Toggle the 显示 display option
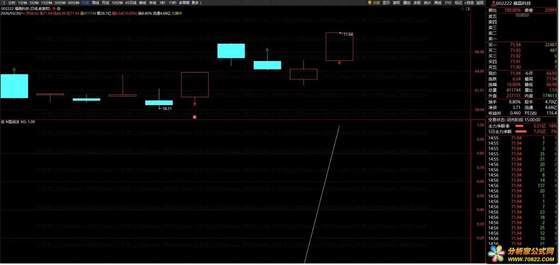This screenshot has width=560, height=265. point(387,3)
